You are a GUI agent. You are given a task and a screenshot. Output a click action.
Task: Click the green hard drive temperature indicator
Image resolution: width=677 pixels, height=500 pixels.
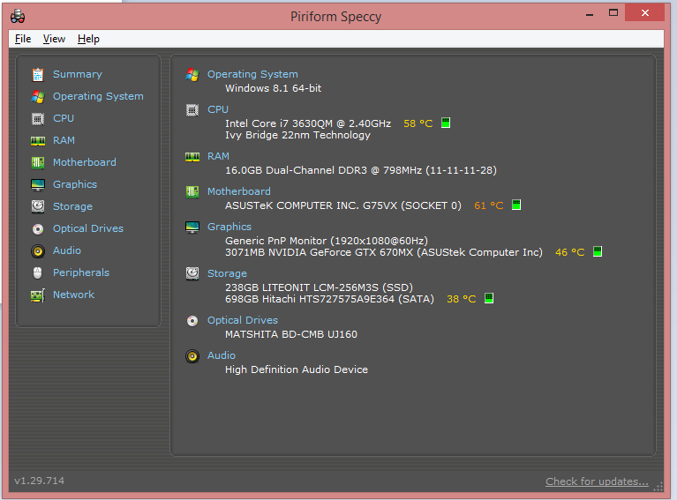[x=489, y=298]
